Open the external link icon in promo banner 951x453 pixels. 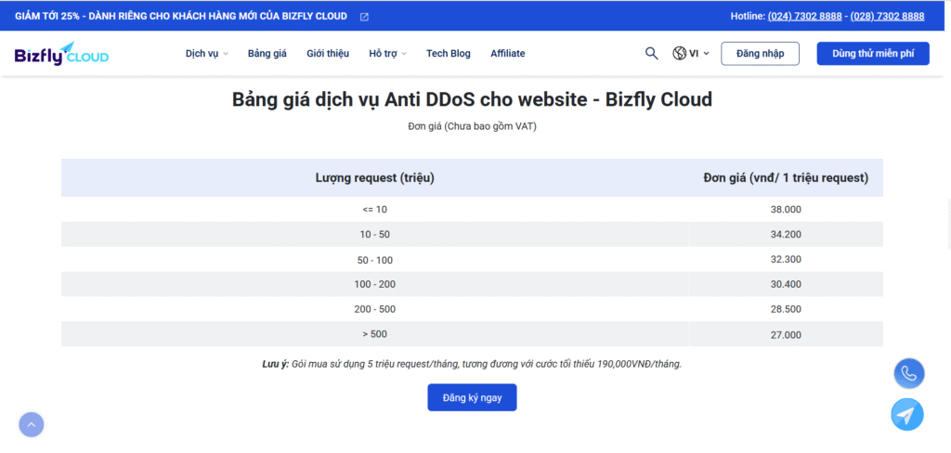click(x=364, y=17)
